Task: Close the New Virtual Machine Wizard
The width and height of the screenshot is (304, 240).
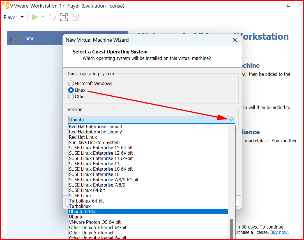Action: [x=235, y=40]
